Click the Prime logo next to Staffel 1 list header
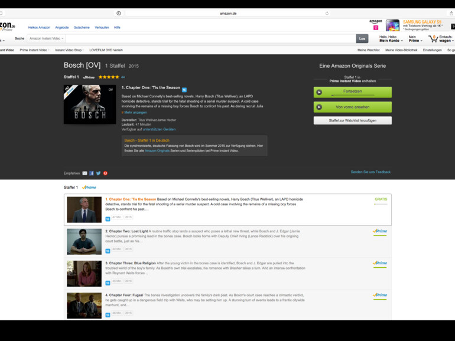Image resolution: width=455 pixels, height=341 pixels. [89, 188]
